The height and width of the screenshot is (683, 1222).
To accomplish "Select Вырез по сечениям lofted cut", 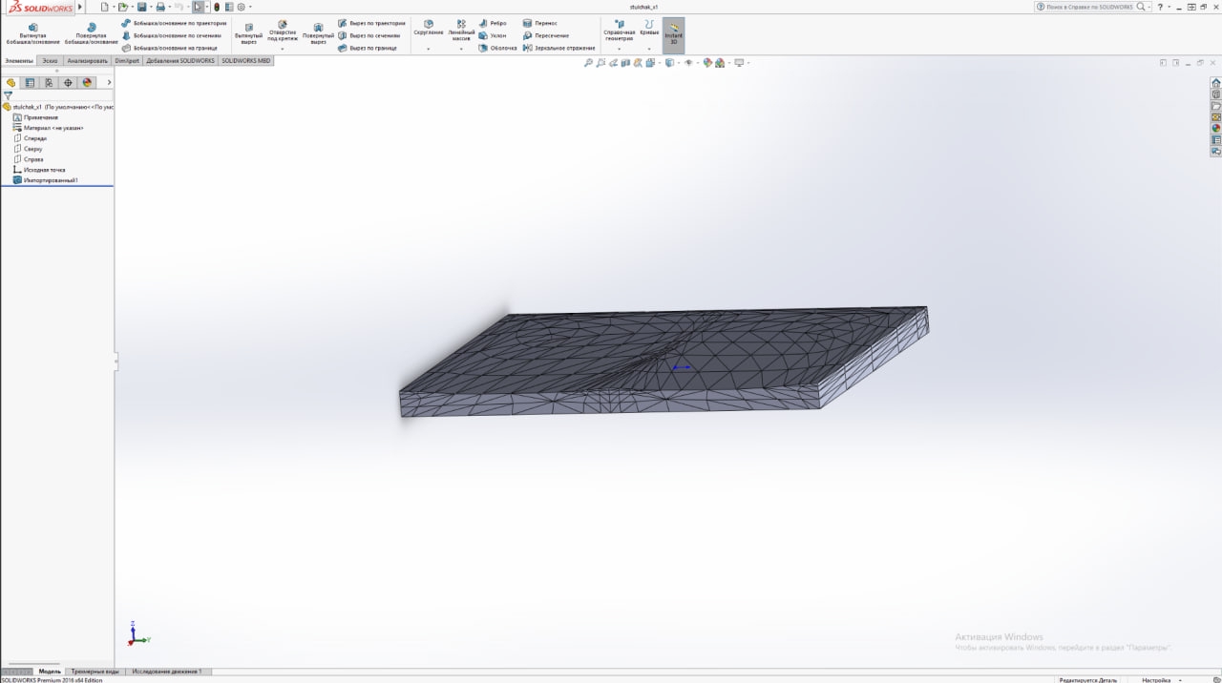I will [x=369, y=35].
